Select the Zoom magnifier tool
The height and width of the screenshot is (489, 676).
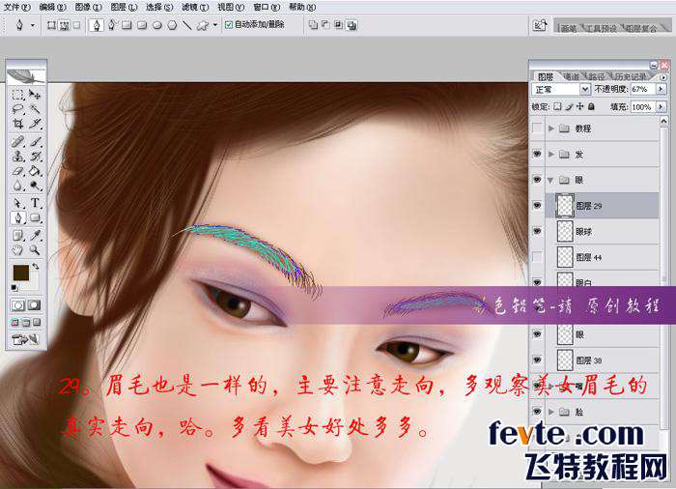point(35,250)
